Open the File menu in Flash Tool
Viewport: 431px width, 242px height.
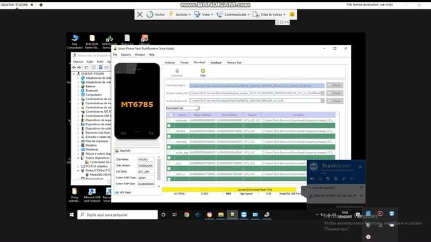click(115, 54)
